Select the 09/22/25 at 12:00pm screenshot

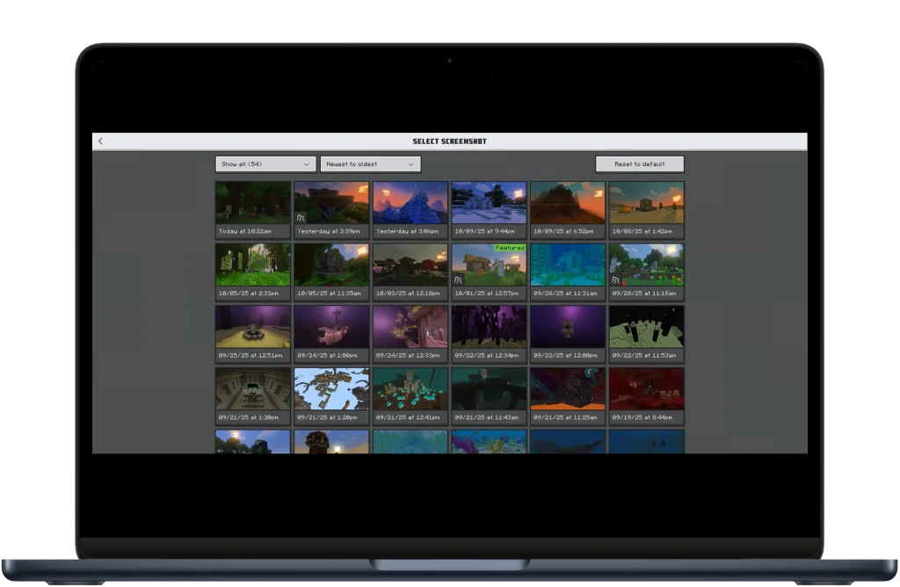click(568, 334)
